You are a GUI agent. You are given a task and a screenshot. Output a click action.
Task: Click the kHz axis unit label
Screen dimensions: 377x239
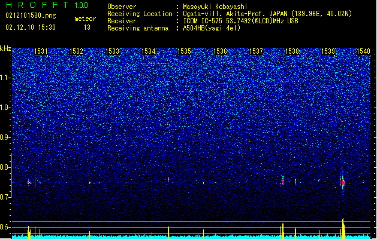point(5,48)
